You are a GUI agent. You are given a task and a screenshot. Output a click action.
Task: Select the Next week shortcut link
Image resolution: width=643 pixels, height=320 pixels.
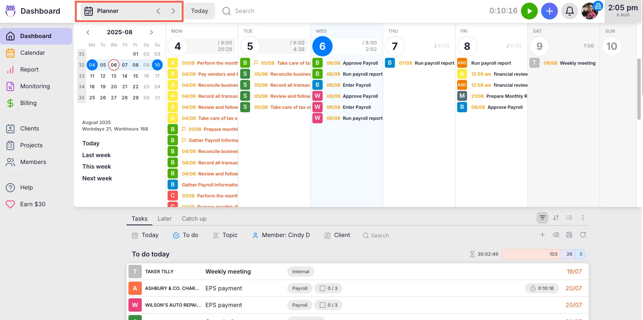point(97,178)
